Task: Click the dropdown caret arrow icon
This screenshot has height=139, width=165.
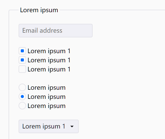Action: pos(72,127)
